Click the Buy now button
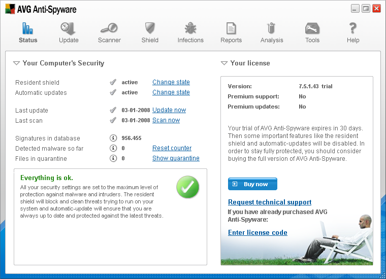 coord(252,184)
